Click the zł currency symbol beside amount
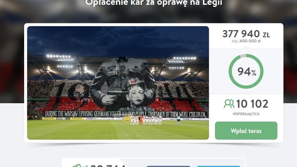 [266, 35]
